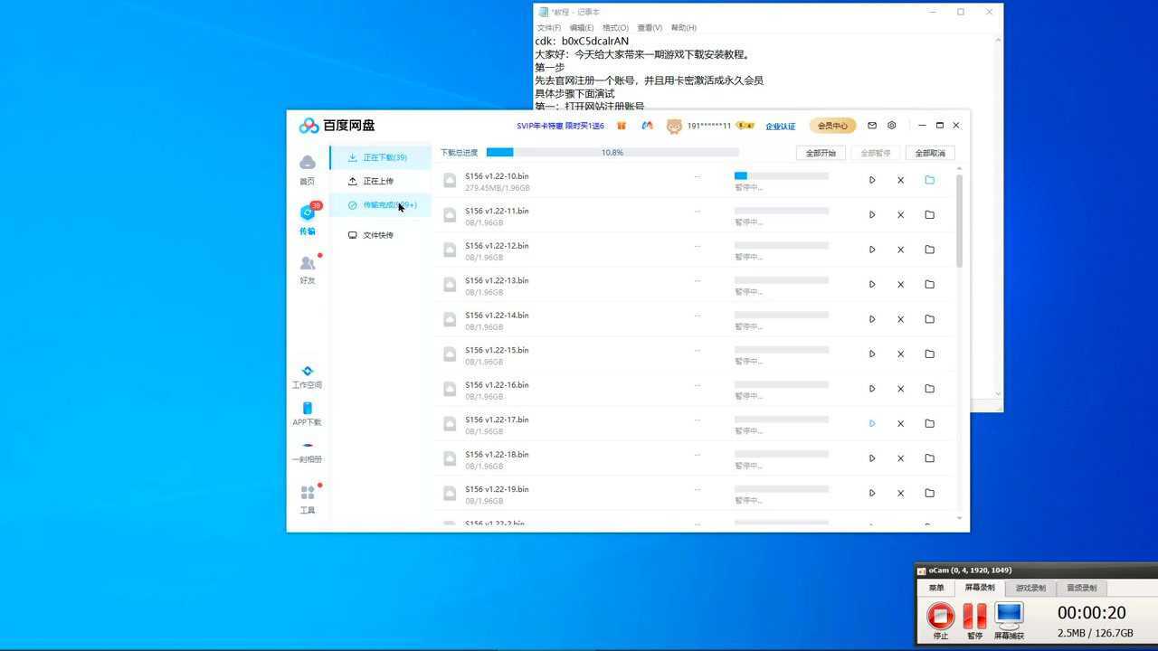This screenshot has height=651, width=1158.
Task: Click the user avatar in Baidu top bar
Action: (674, 126)
